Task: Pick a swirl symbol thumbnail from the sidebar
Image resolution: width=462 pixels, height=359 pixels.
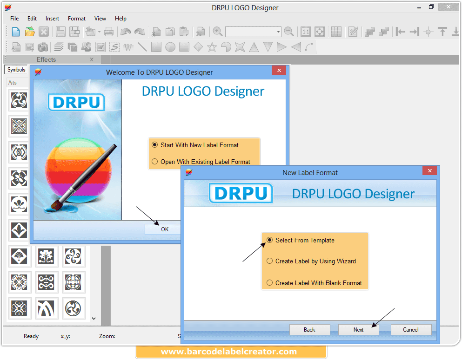Action: [x=19, y=100]
